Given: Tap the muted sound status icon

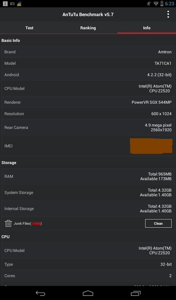Looking at the screenshot, I should point(149,4).
